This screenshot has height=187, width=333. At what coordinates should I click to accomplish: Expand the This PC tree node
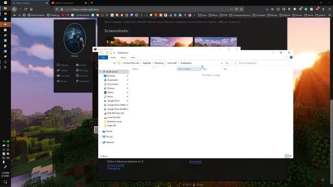pos(100,137)
